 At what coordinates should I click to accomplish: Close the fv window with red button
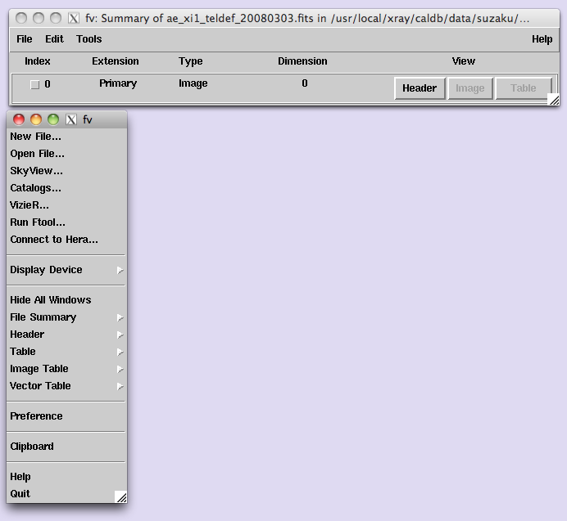tap(19, 119)
